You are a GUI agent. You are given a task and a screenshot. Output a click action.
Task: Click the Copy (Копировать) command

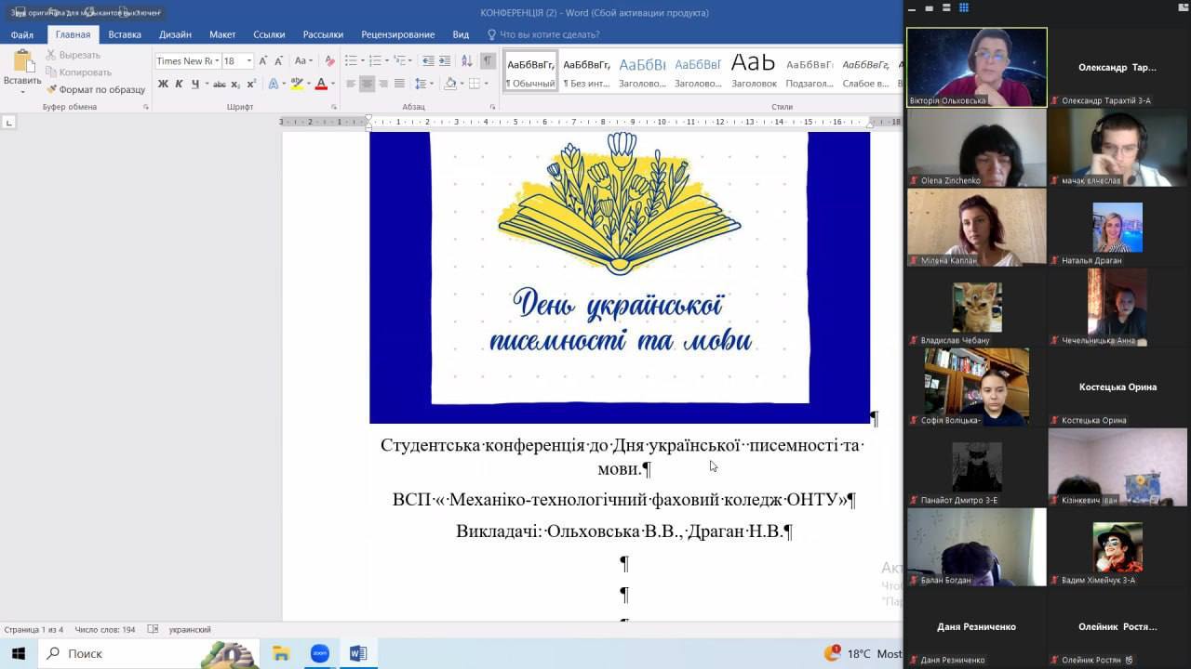[x=77, y=72]
